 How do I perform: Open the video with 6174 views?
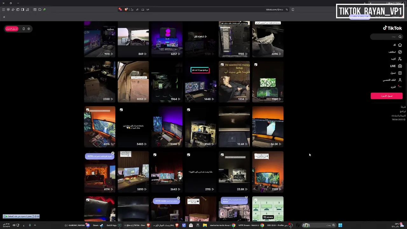(100, 172)
